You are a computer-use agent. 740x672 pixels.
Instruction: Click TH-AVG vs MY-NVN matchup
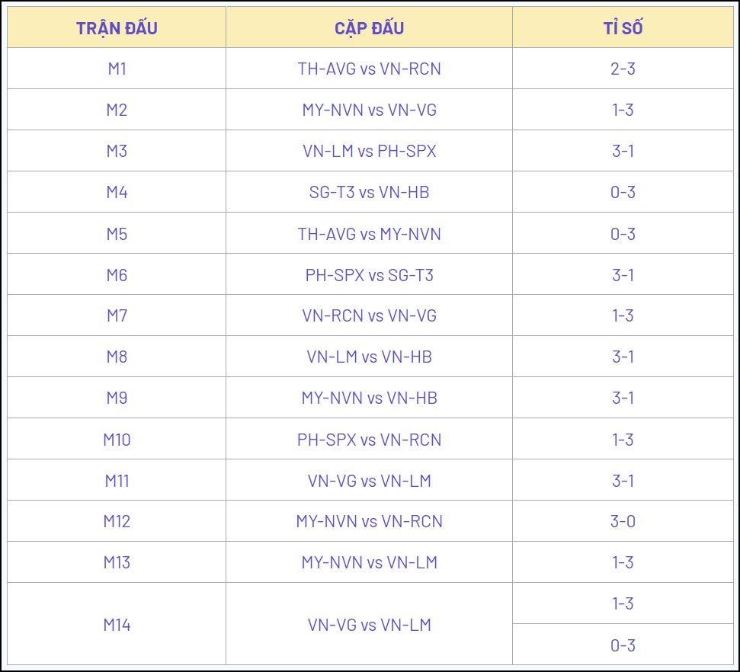(369, 233)
